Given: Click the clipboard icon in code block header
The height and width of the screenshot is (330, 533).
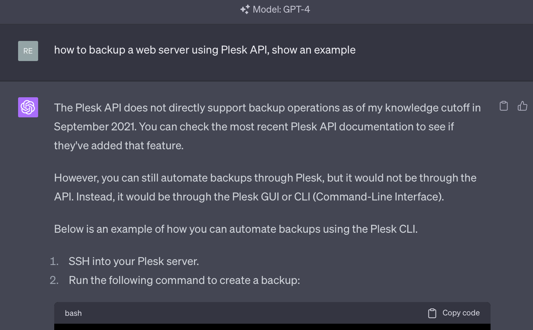Looking at the screenshot, I should click(x=432, y=313).
